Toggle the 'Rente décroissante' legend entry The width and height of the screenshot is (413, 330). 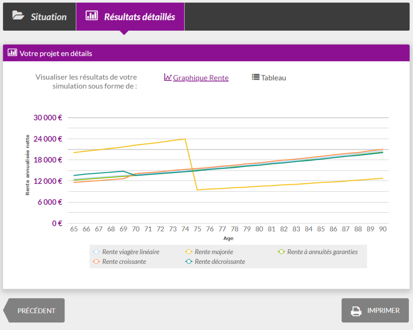click(220, 261)
